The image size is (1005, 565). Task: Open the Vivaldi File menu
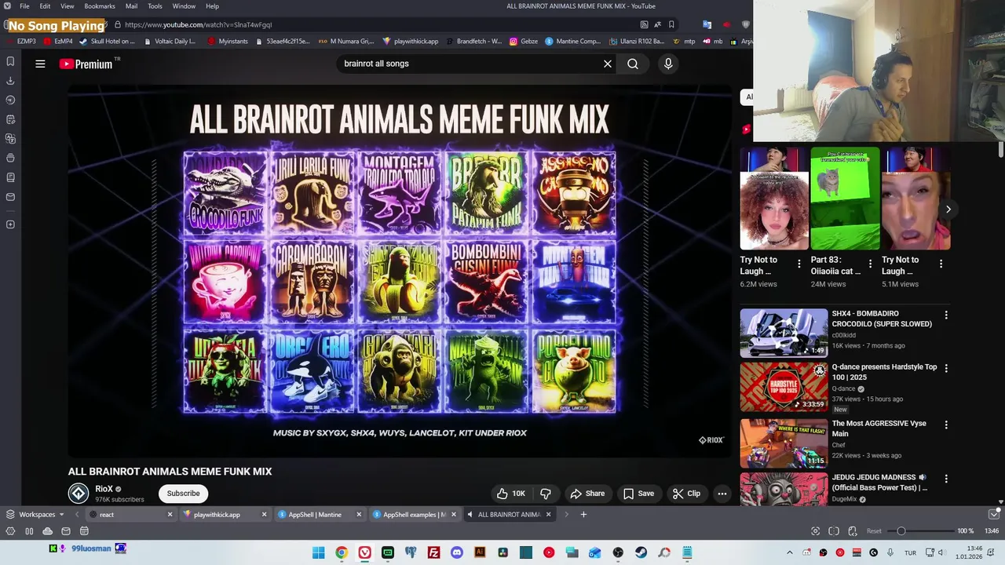(24, 6)
